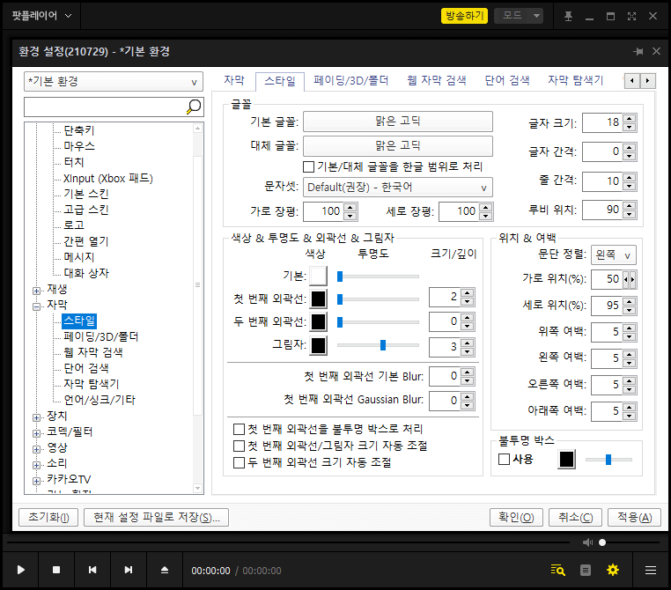This screenshot has height=590, width=671.
Task: Increase 글자 크기 with up arrow
Action: [x=629, y=119]
